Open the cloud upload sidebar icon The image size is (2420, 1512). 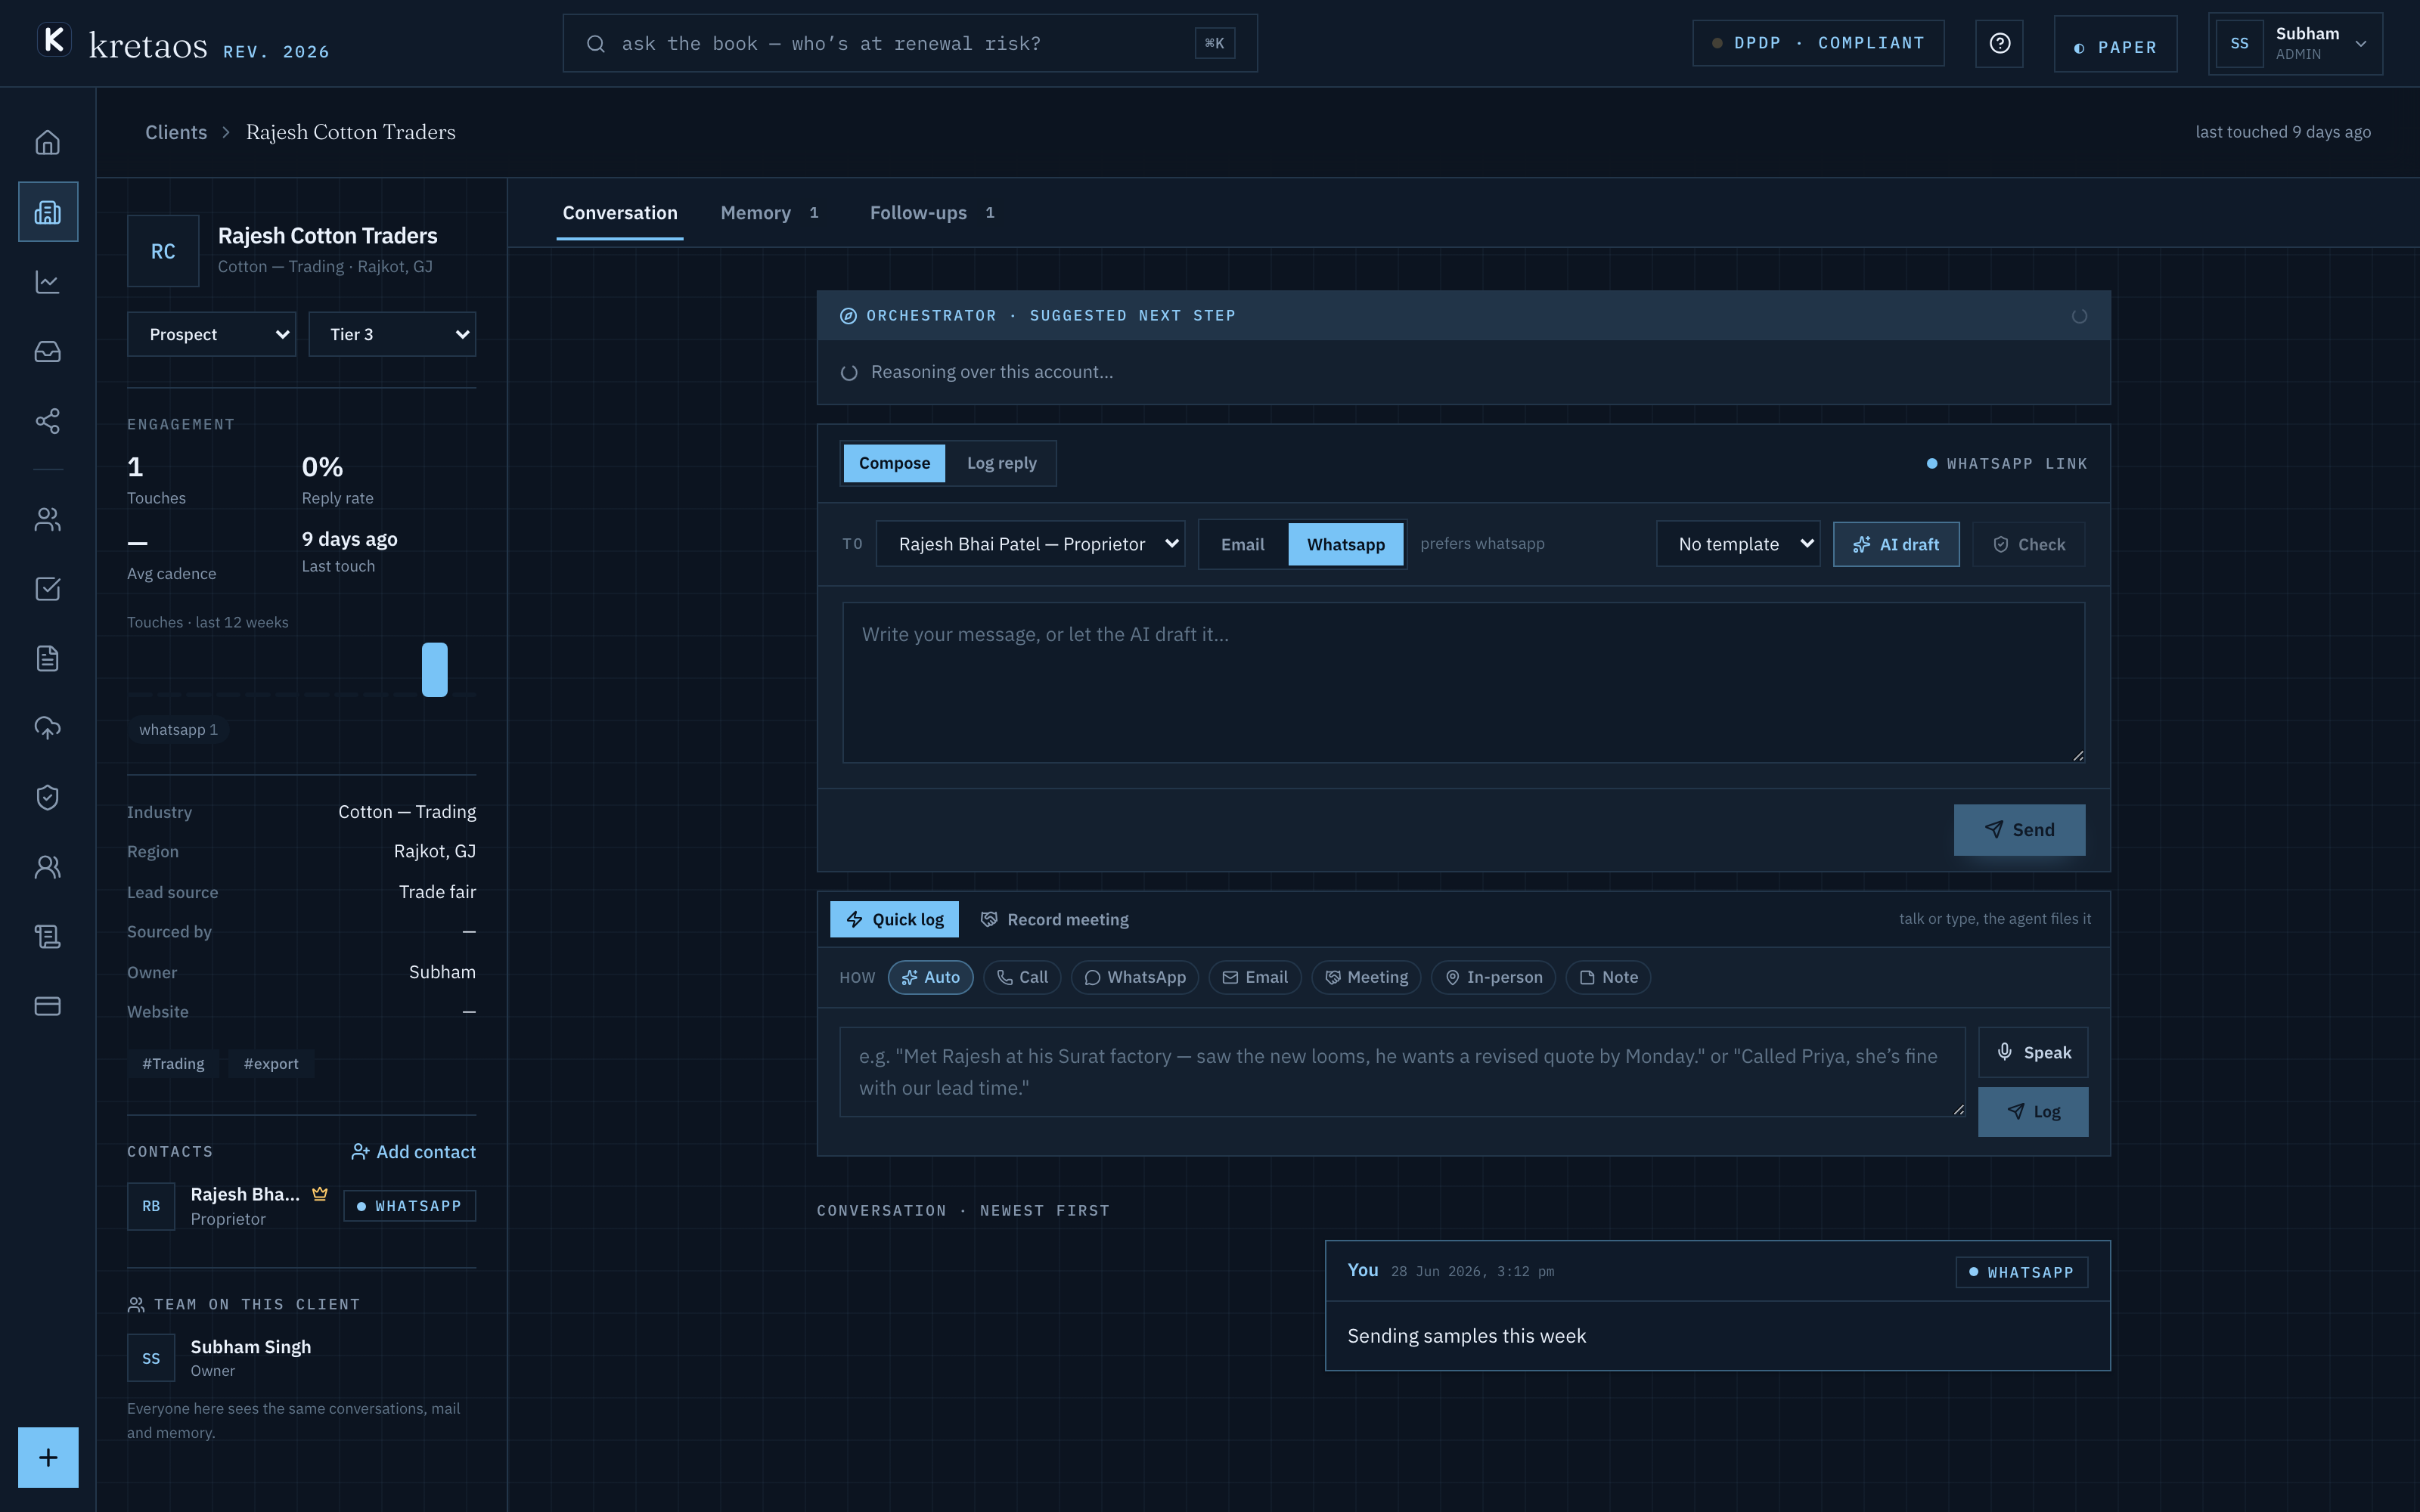tap(48, 728)
